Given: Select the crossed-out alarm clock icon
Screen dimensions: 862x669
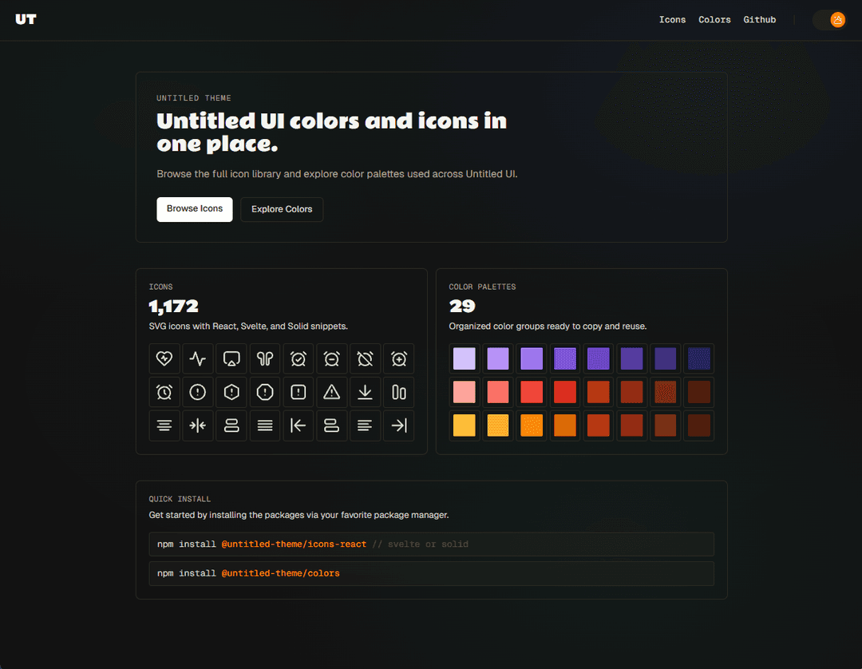Looking at the screenshot, I should [366, 359].
